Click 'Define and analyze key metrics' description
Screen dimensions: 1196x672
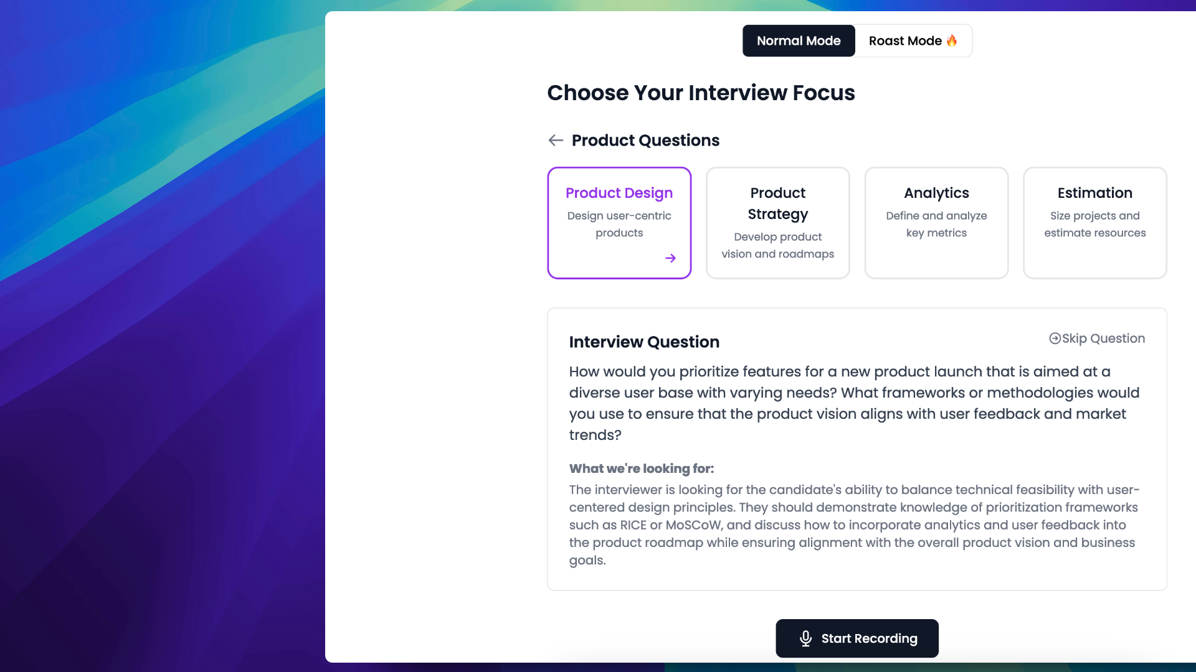point(936,224)
